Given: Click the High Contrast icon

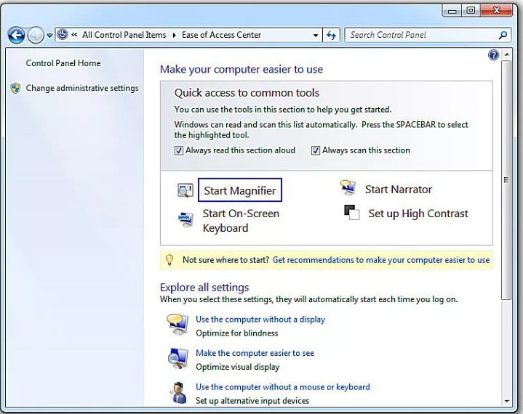Looking at the screenshot, I should tap(351, 213).
